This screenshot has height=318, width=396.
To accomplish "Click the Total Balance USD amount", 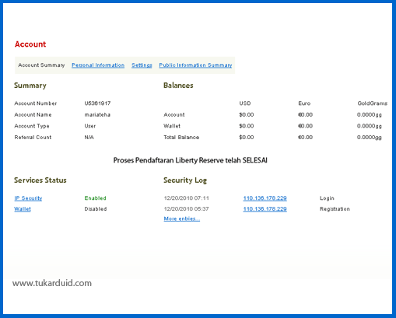I will [246, 137].
